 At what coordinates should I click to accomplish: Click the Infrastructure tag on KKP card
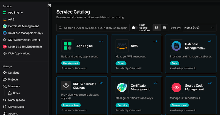(71, 105)
